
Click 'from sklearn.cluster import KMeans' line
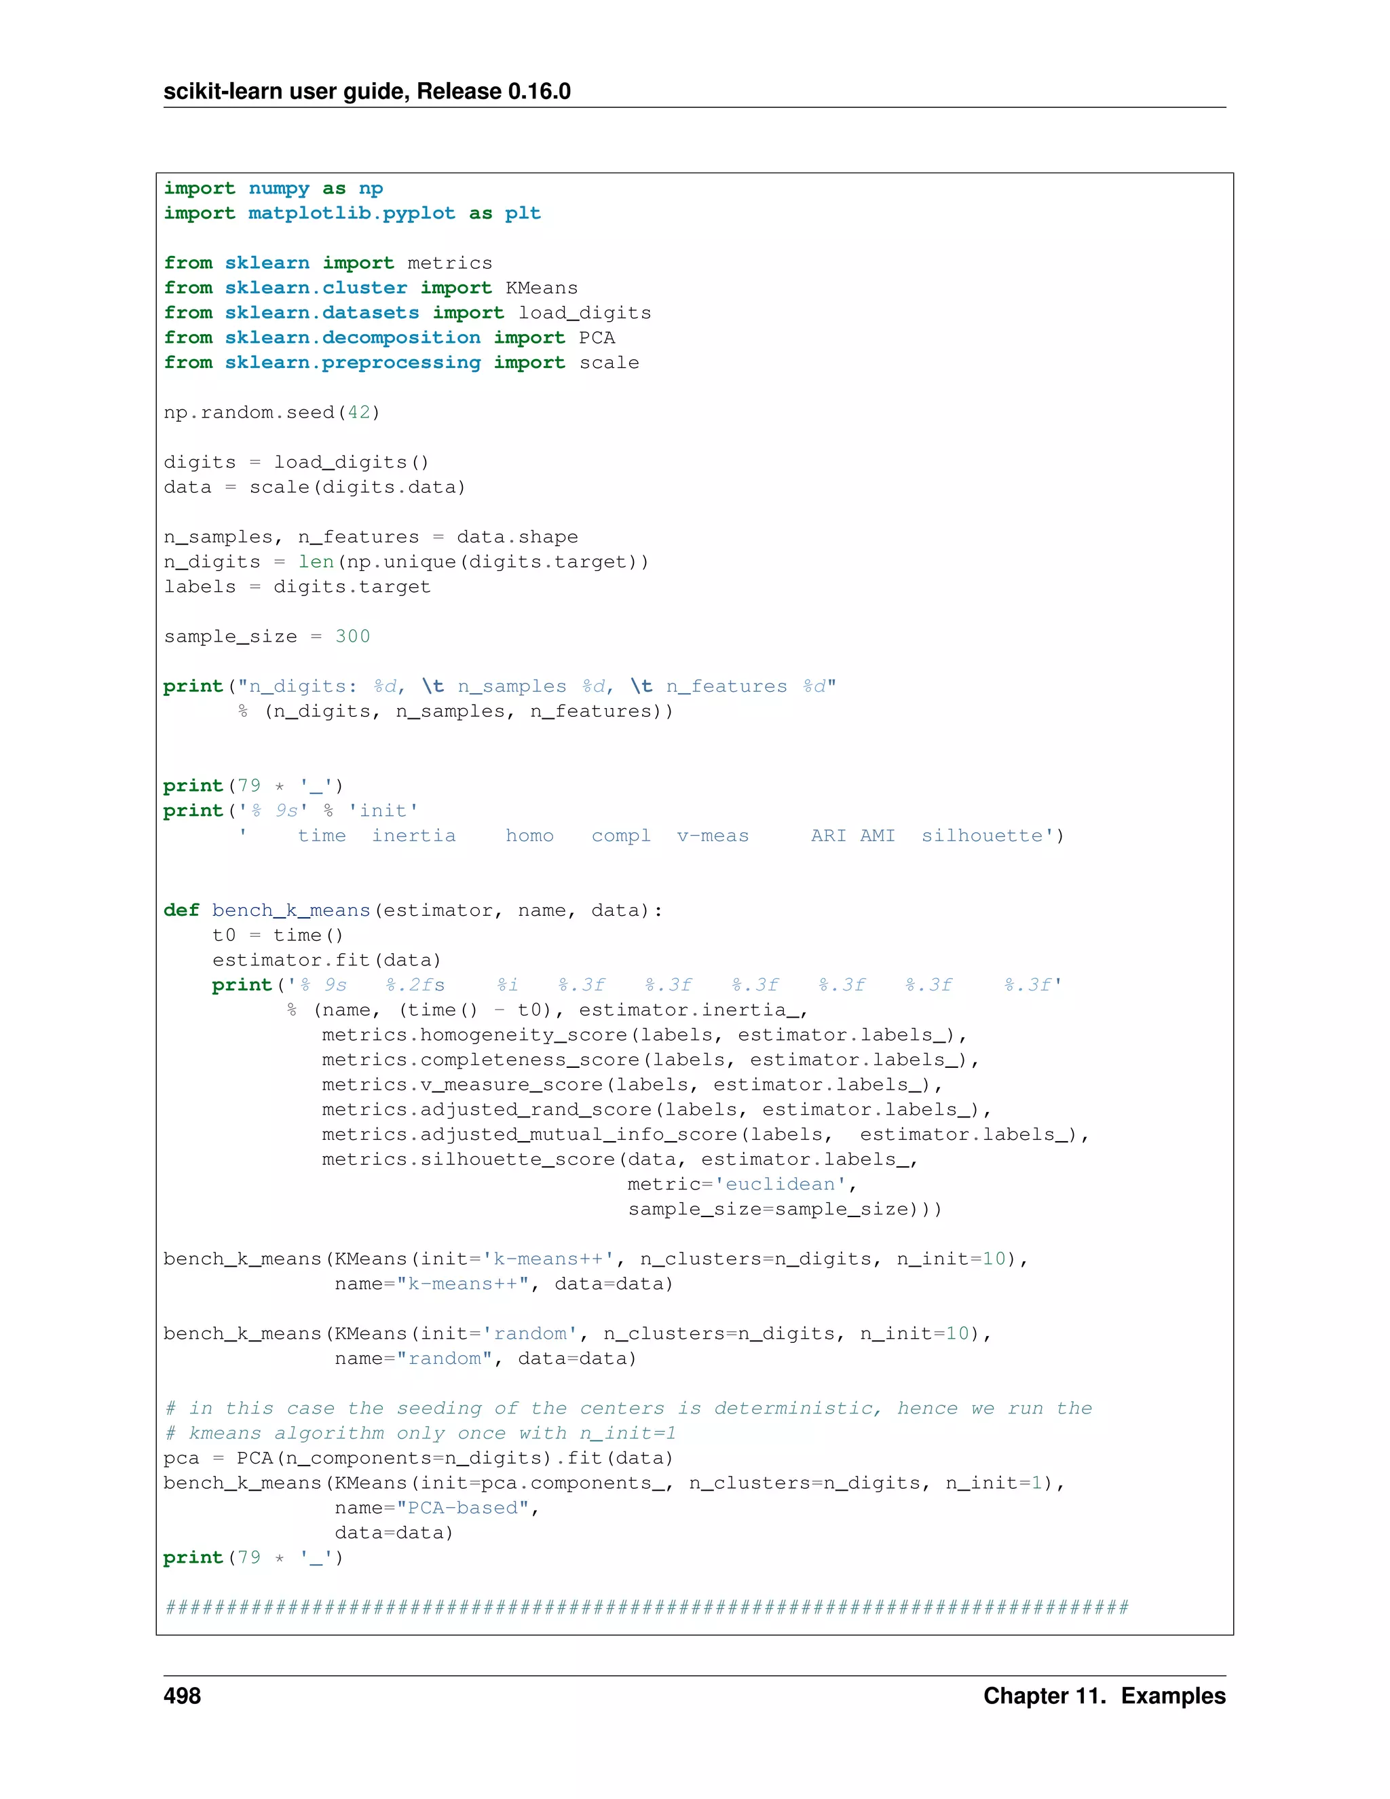[x=371, y=287]
